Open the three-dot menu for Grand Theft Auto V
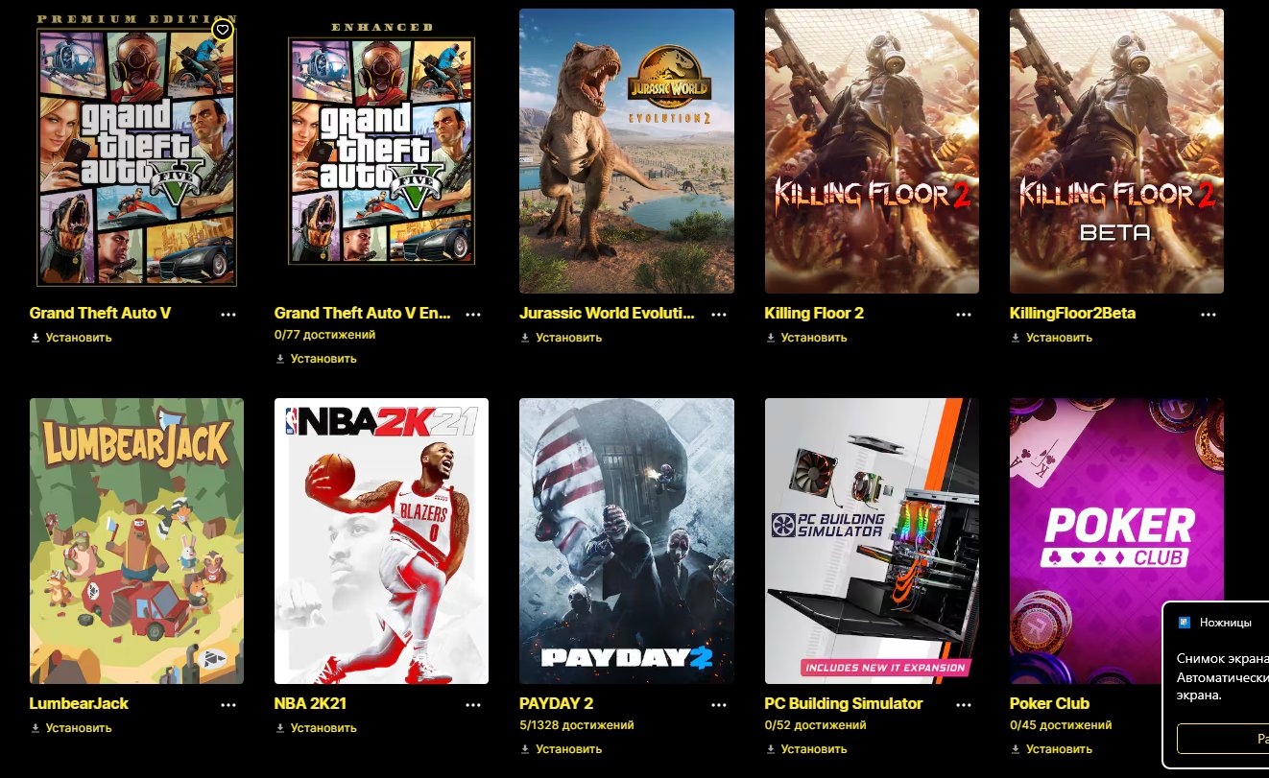The image size is (1269, 778). 228,315
